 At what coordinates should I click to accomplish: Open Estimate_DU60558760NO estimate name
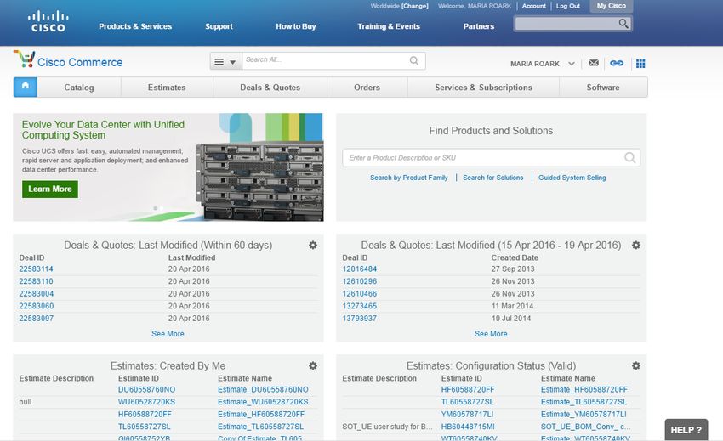click(263, 389)
